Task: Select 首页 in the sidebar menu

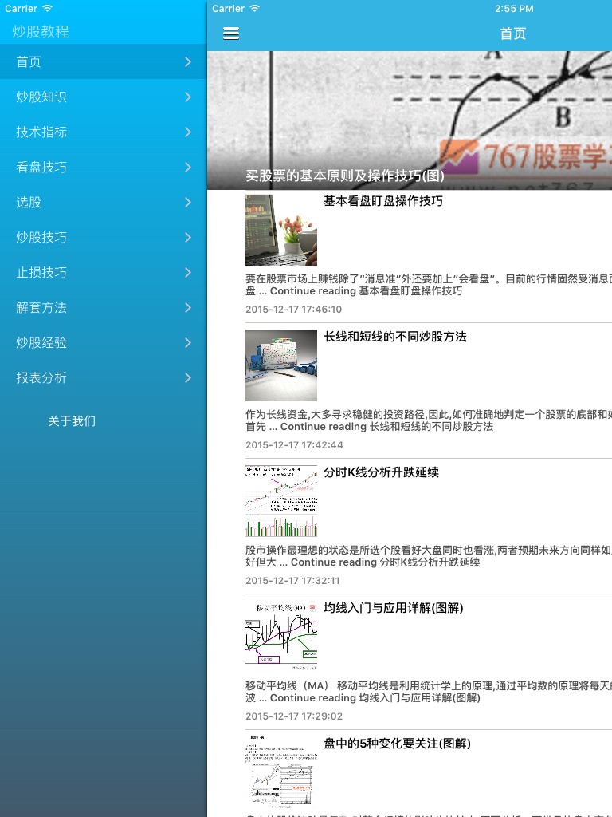Action: point(103,61)
